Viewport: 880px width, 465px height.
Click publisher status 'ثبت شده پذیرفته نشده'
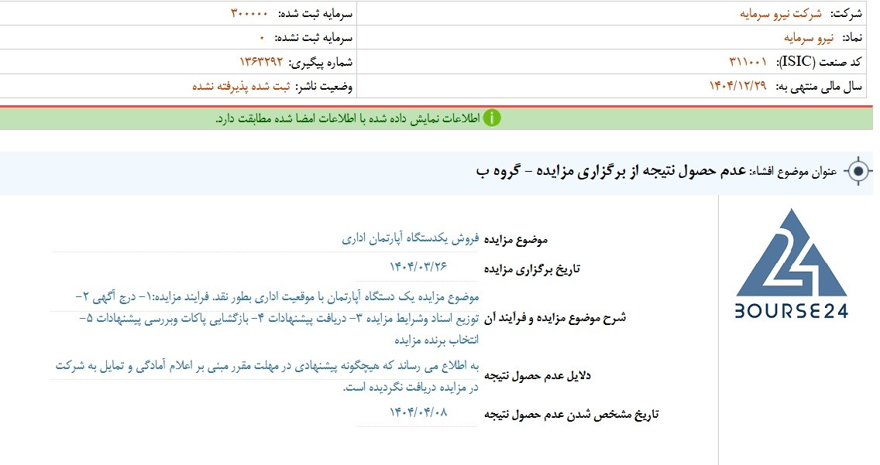click(242, 87)
